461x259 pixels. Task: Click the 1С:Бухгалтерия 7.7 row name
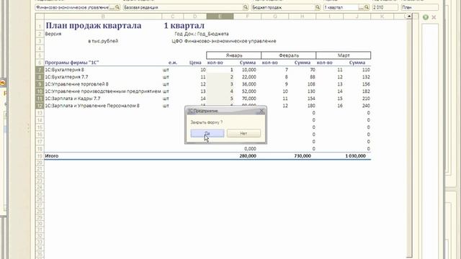coord(66,77)
